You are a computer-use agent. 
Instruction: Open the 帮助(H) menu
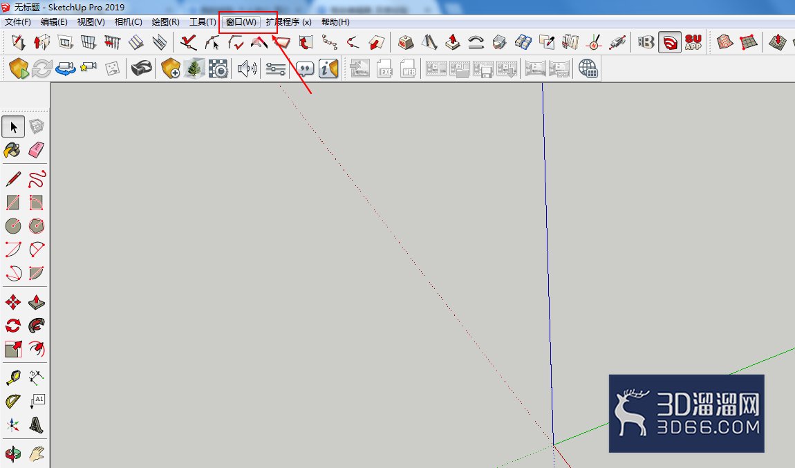(x=335, y=22)
